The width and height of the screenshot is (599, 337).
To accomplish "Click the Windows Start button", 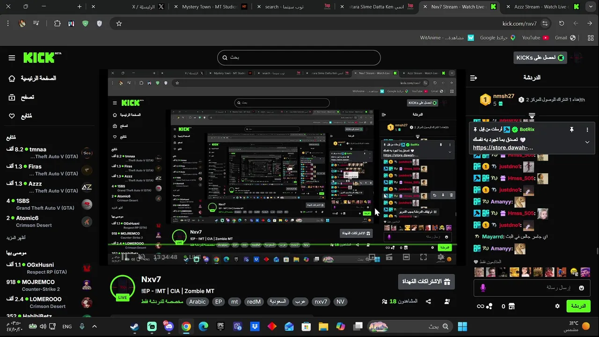I will 462,326.
